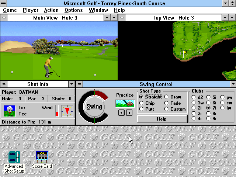Viewport: 236px width, 177px height.
Task: Open the Microsoft Golf application control menu box
Action: [x=3, y=3]
